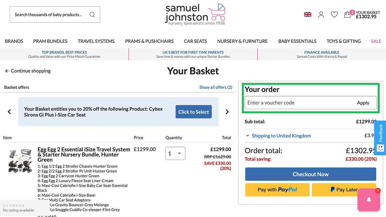Open the Car Seats menu

point(195,41)
